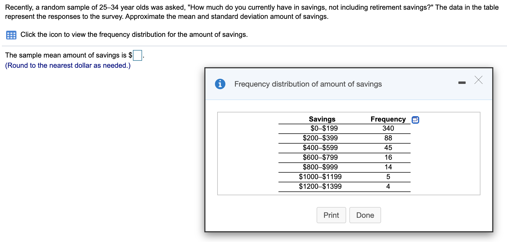Click the info symbol next to the popup title

pos(220,84)
